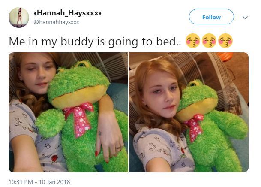Image resolution: width=261 pixels, height=187 pixels.
Task: Select the tweet text about going to bed
Action: point(95,42)
